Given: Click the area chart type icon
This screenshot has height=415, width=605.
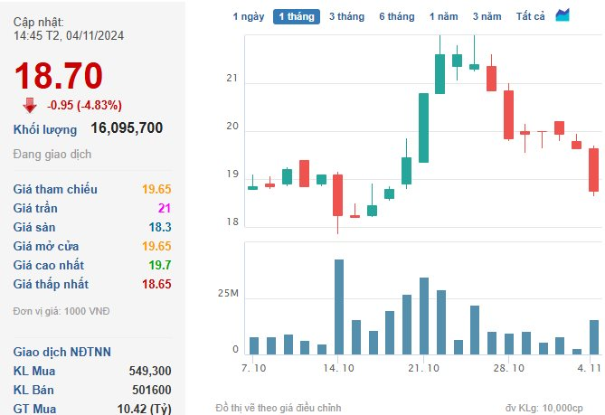Looking at the screenshot, I should 562,15.
